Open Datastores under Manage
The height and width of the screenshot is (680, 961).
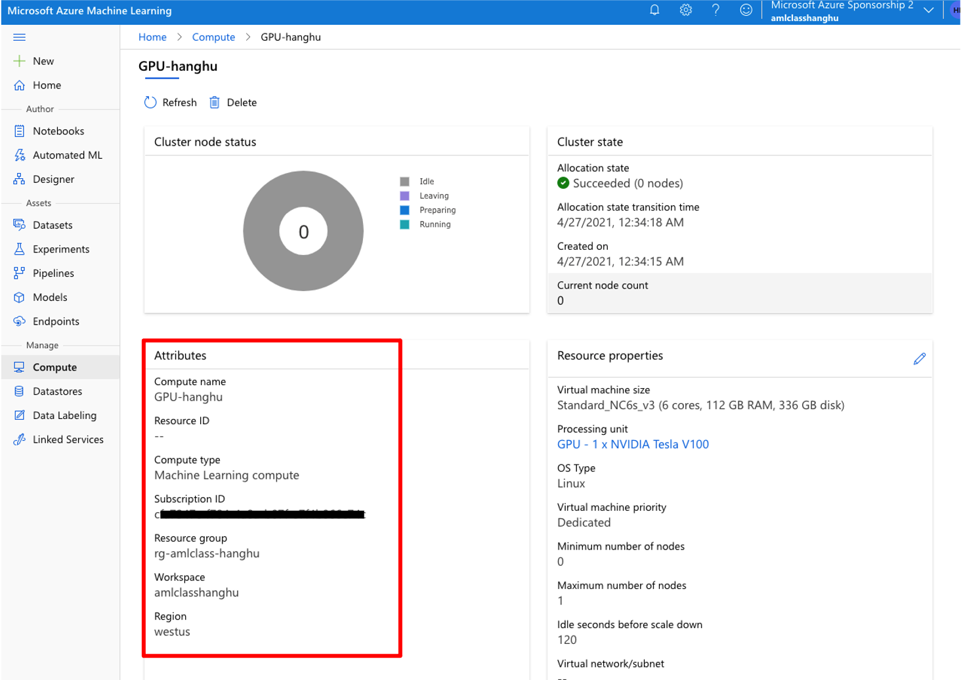(x=58, y=391)
